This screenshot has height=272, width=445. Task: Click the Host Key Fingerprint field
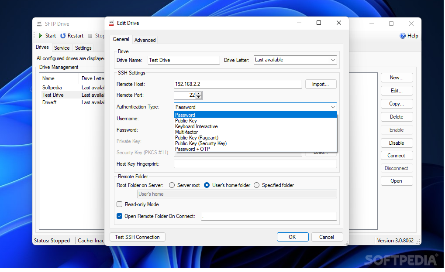pyautogui.click(x=255, y=164)
